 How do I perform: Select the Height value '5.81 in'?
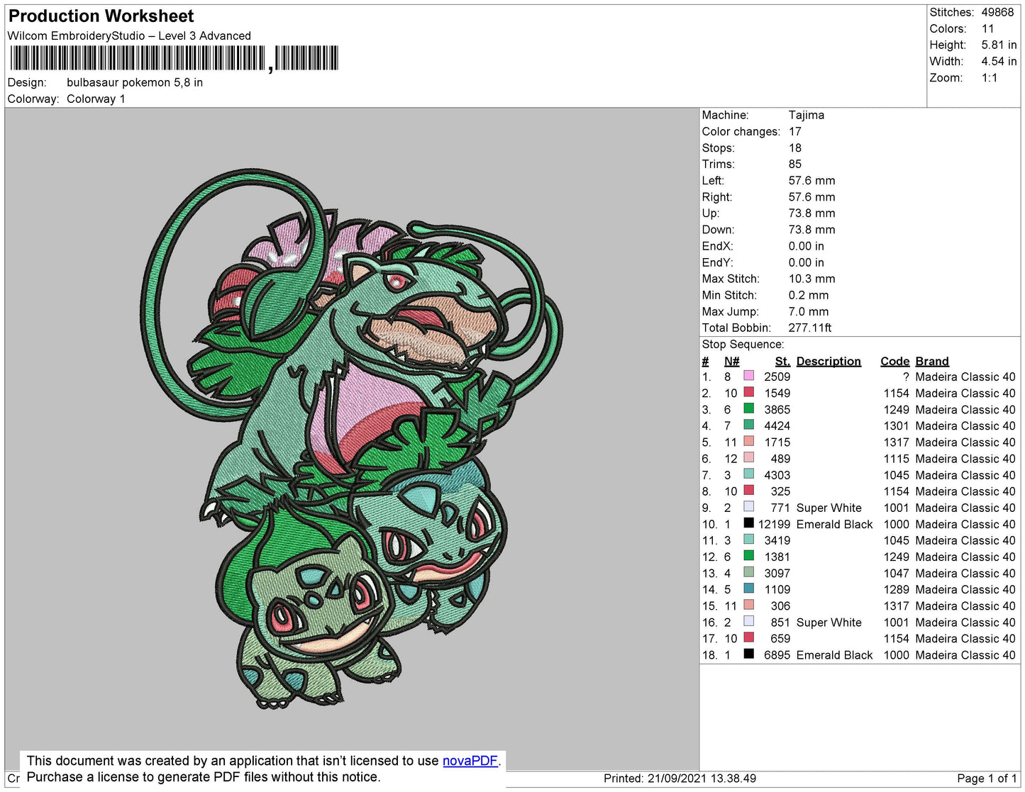[999, 45]
